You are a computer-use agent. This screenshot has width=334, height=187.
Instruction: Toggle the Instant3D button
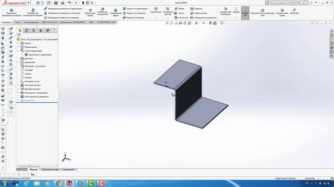coord(245,12)
